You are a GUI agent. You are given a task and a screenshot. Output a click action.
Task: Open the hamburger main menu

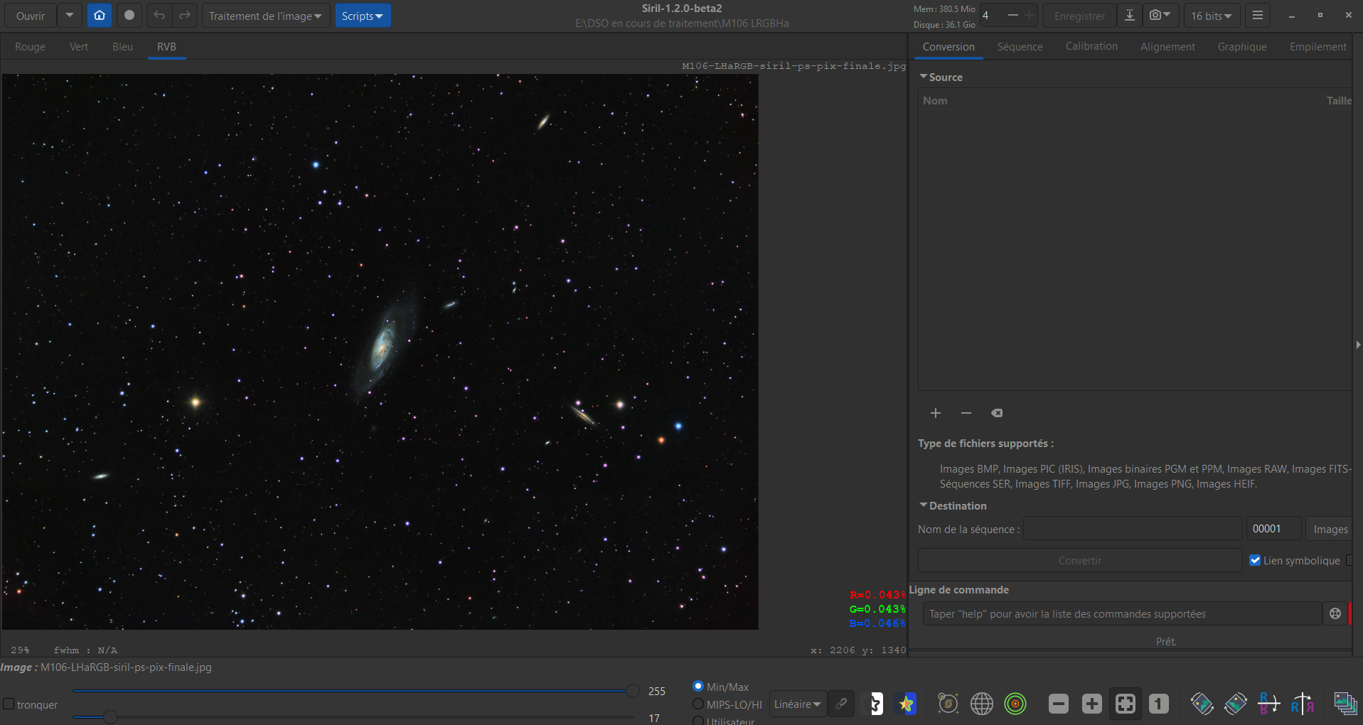[x=1257, y=16]
